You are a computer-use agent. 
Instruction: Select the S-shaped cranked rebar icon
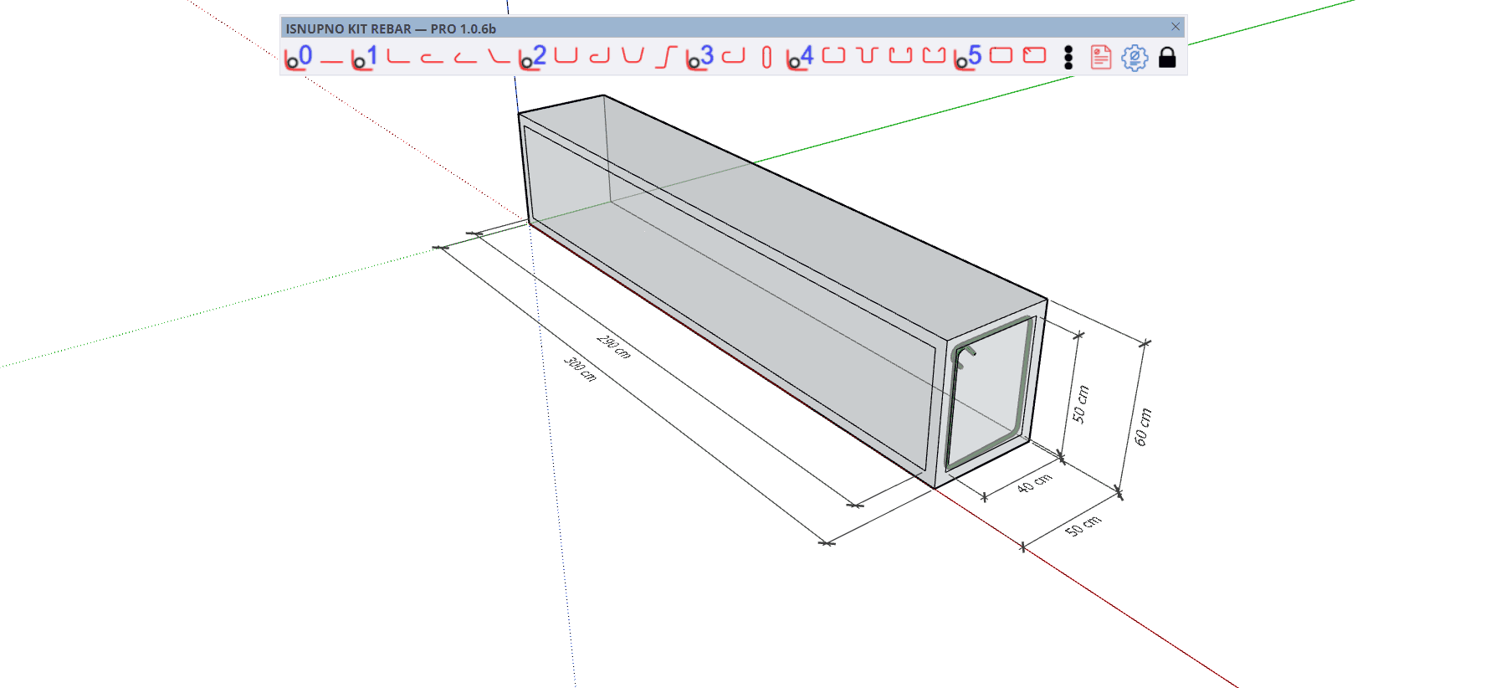pos(666,57)
